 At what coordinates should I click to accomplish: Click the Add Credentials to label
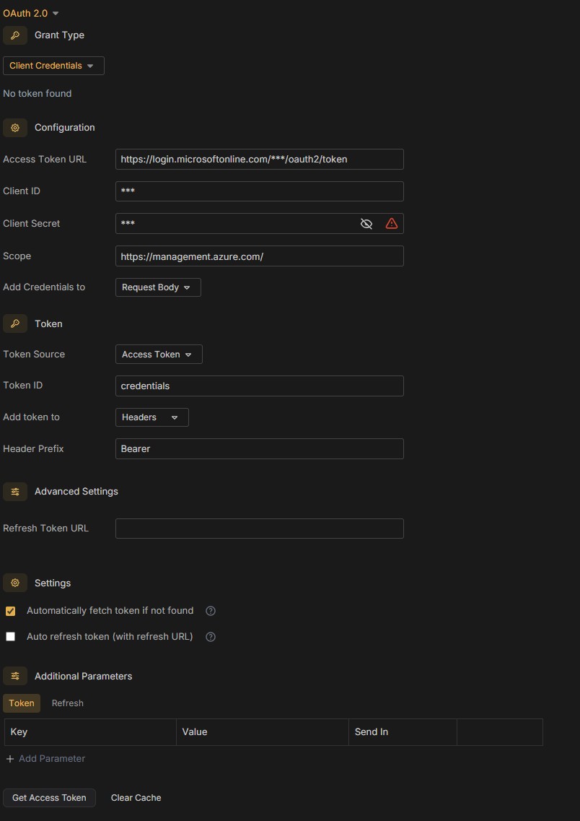click(x=44, y=287)
